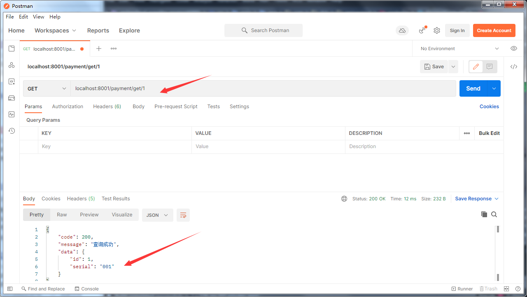
Task: Open Trash from status bar
Action: (488, 289)
